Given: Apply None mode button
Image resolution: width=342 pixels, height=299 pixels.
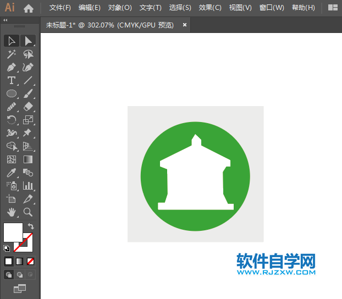Looking at the screenshot, I should coord(30,261).
